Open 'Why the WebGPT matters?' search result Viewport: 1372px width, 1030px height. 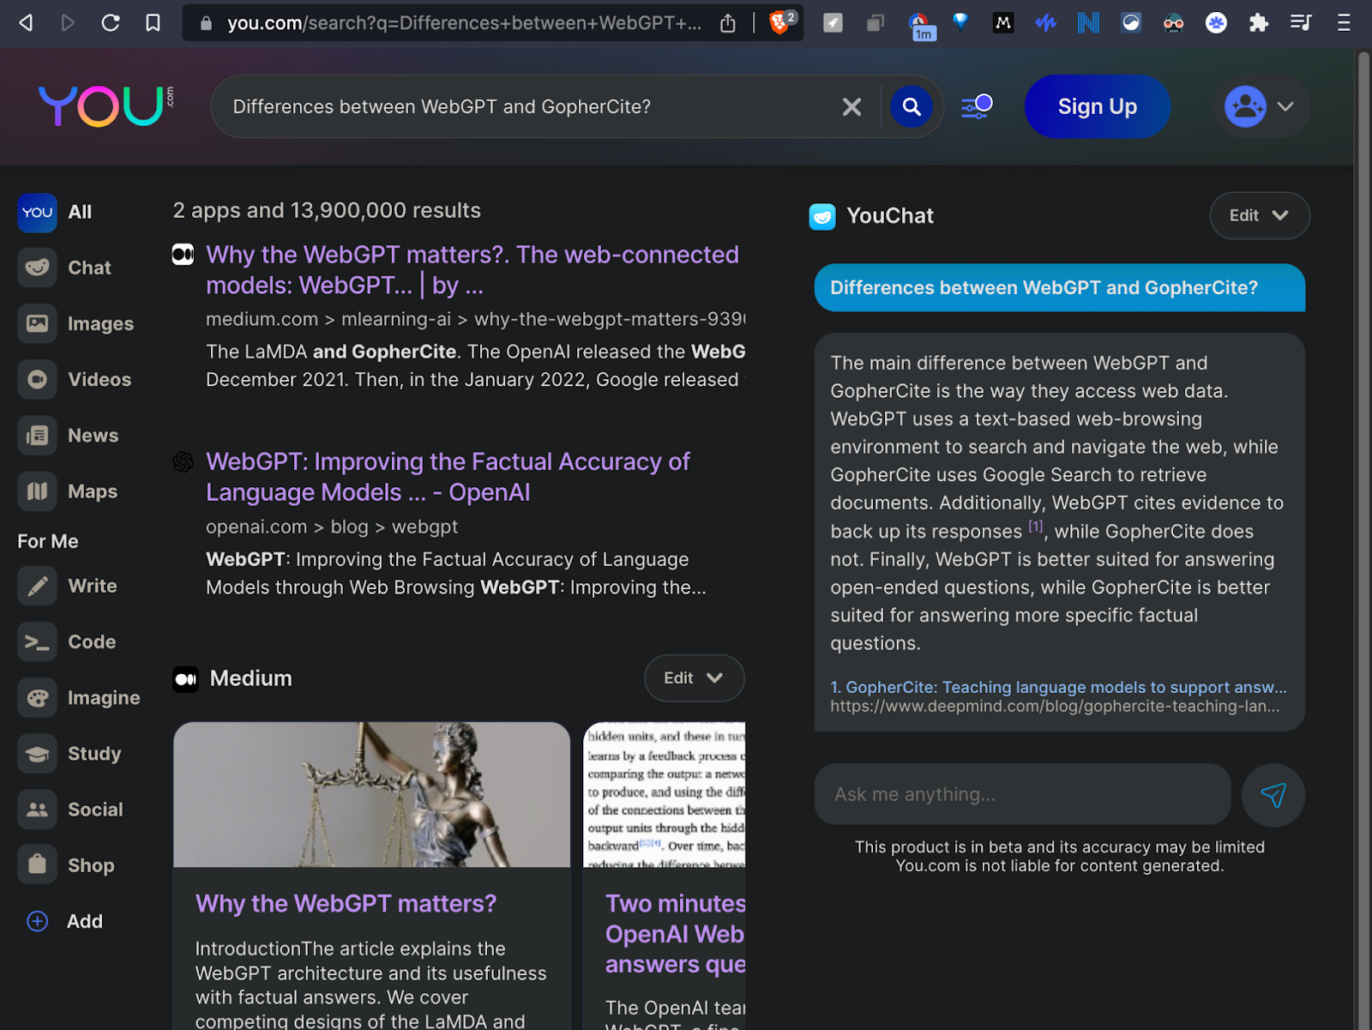tap(472, 270)
